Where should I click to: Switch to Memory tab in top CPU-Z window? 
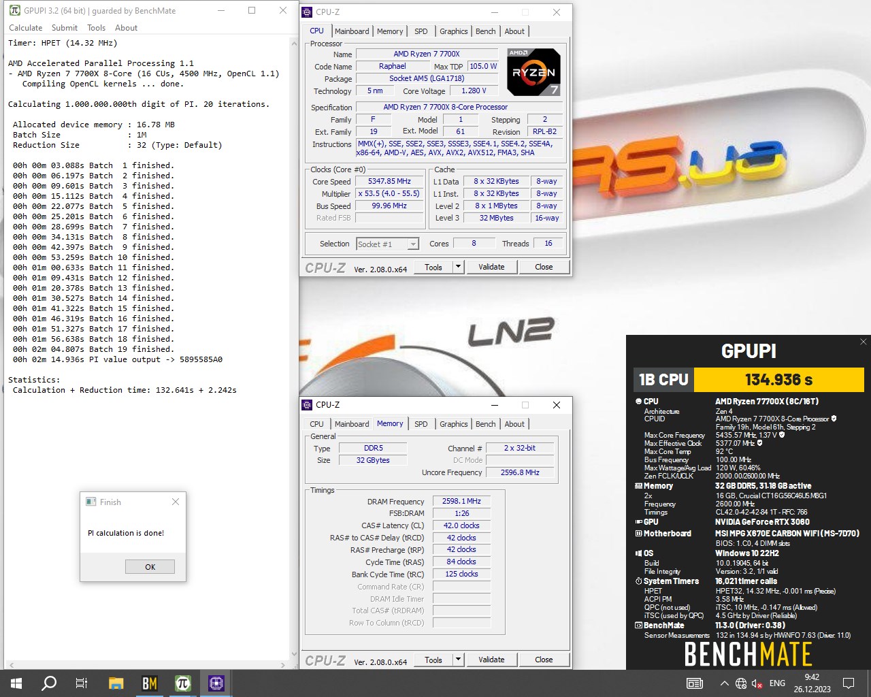point(390,31)
